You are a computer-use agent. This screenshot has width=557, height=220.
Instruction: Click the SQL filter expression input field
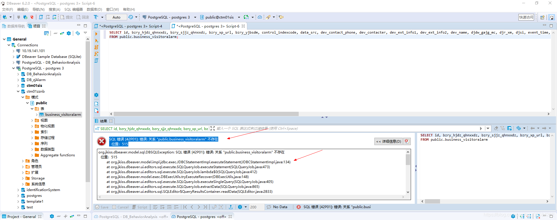coord(347,129)
